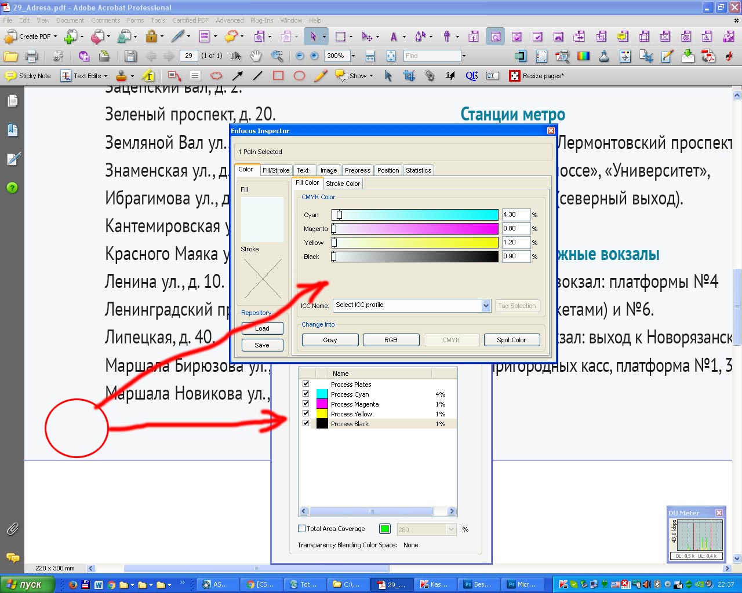The height and width of the screenshot is (593, 742).
Task: Click the RGB conversion button
Action: point(391,340)
